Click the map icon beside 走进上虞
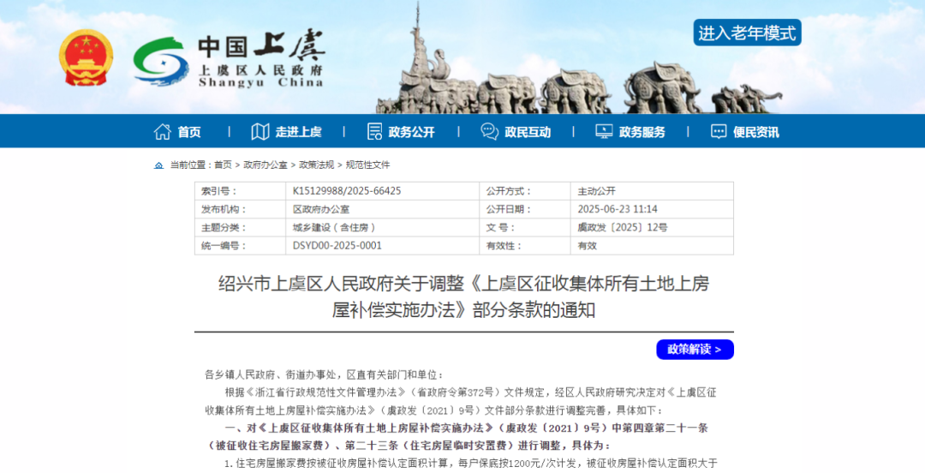 (260, 132)
